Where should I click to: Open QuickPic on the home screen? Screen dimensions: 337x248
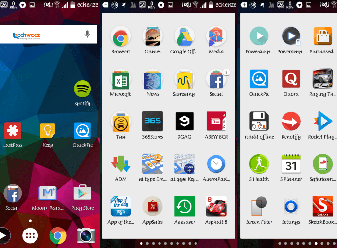click(x=83, y=131)
